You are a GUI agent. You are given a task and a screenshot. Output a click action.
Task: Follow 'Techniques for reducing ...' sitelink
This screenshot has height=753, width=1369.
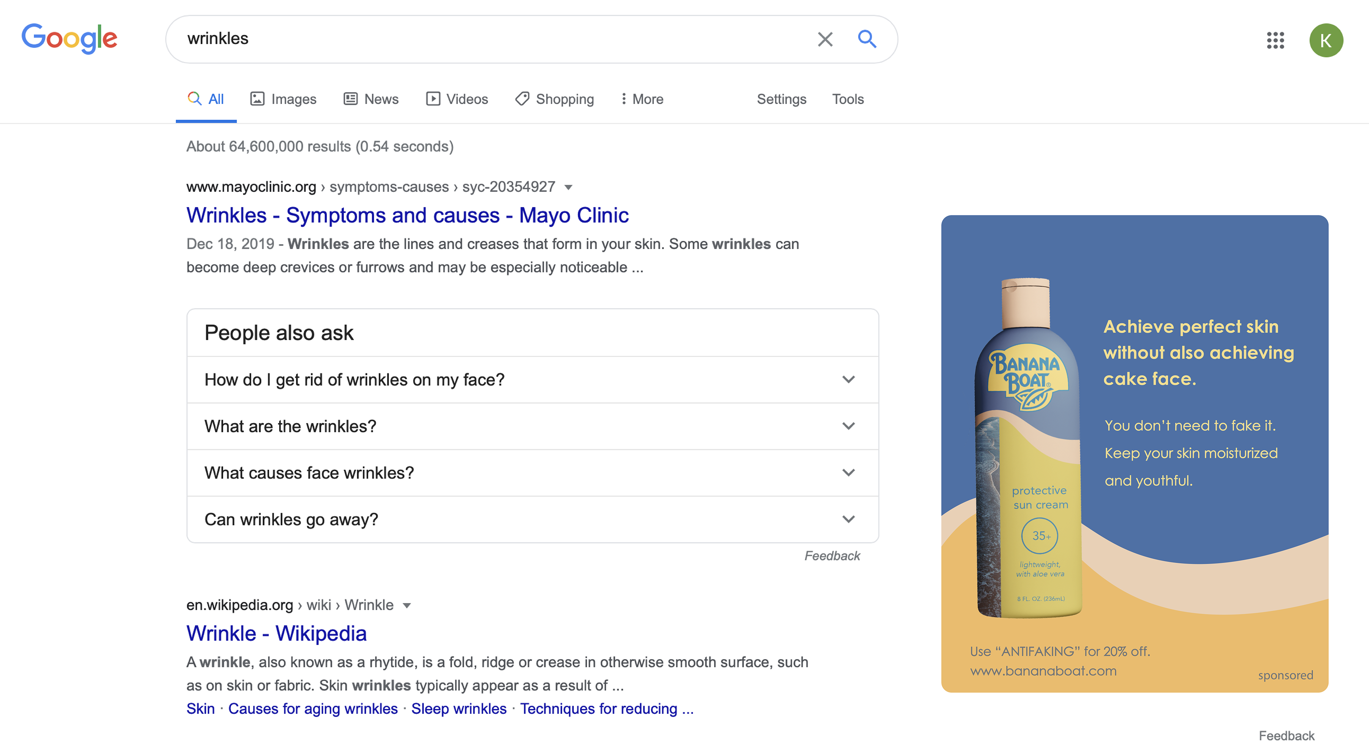pyautogui.click(x=607, y=708)
